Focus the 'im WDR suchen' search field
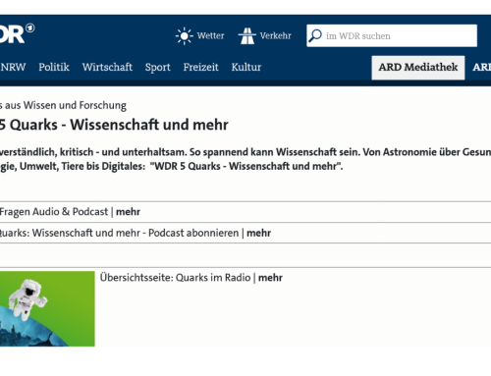The width and height of the screenshot is (491, 376). [392, 35]
